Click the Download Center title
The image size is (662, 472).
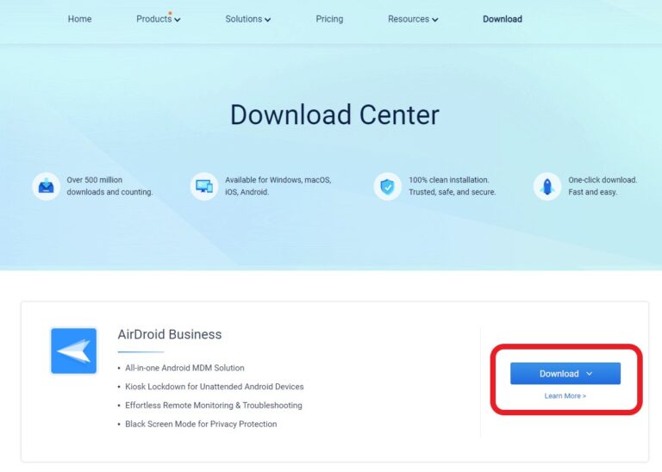coord(334,115)
